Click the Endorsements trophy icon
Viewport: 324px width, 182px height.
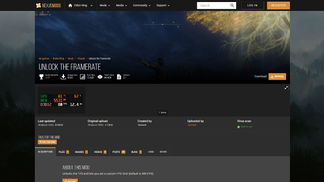click(x=41, y=77)
